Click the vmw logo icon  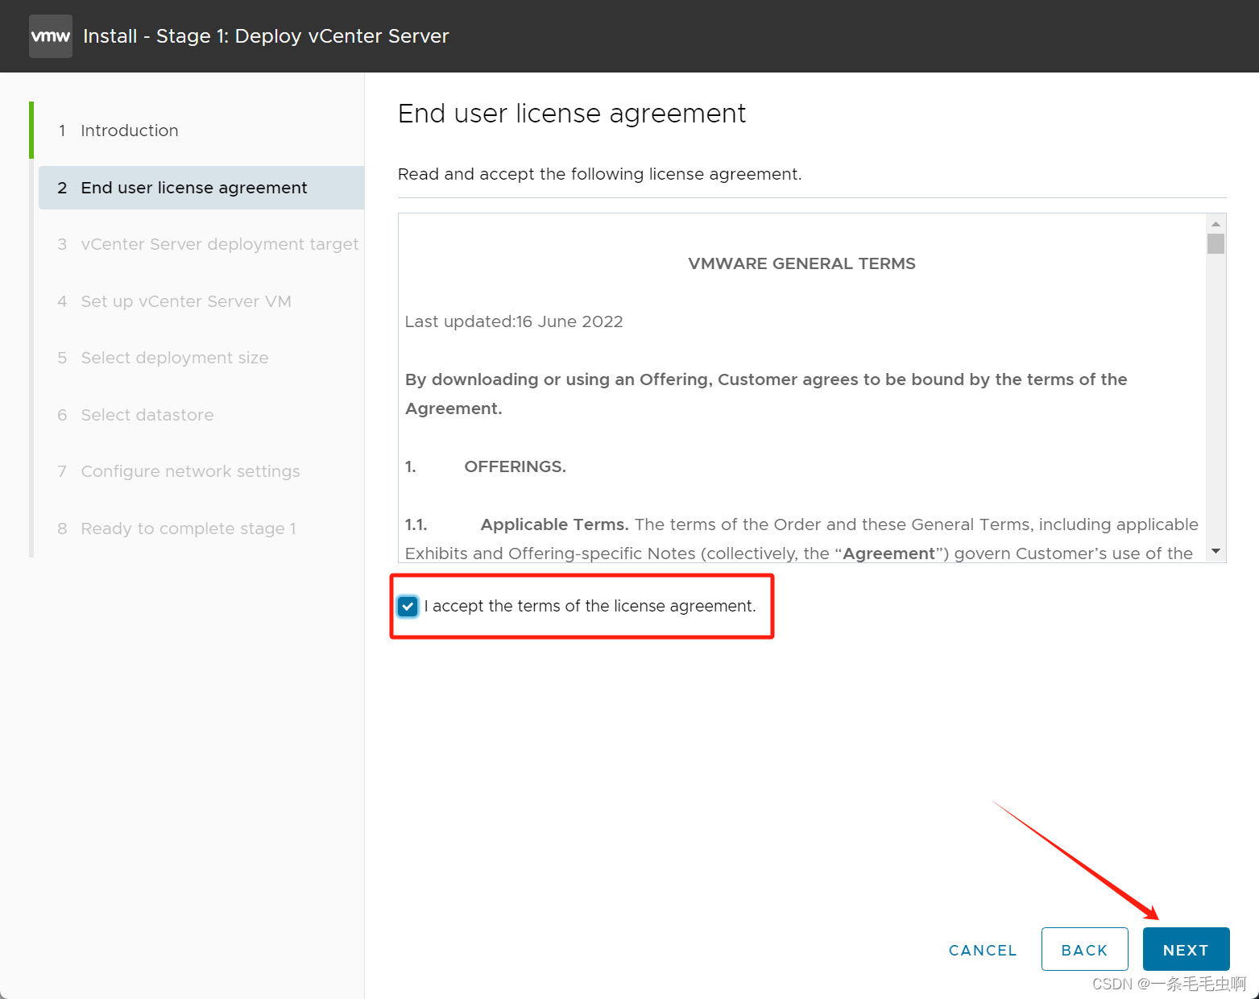[51, 36]
